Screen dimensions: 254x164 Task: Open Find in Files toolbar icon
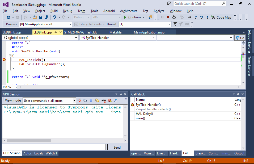150,17
